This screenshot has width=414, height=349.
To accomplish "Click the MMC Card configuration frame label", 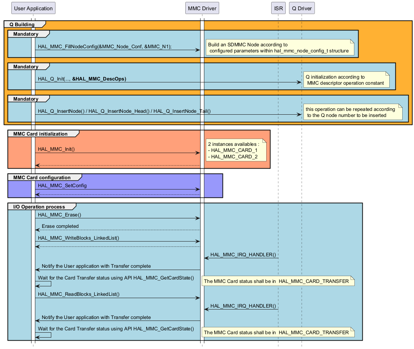I will pyautogui.click(x=42, y=177).
